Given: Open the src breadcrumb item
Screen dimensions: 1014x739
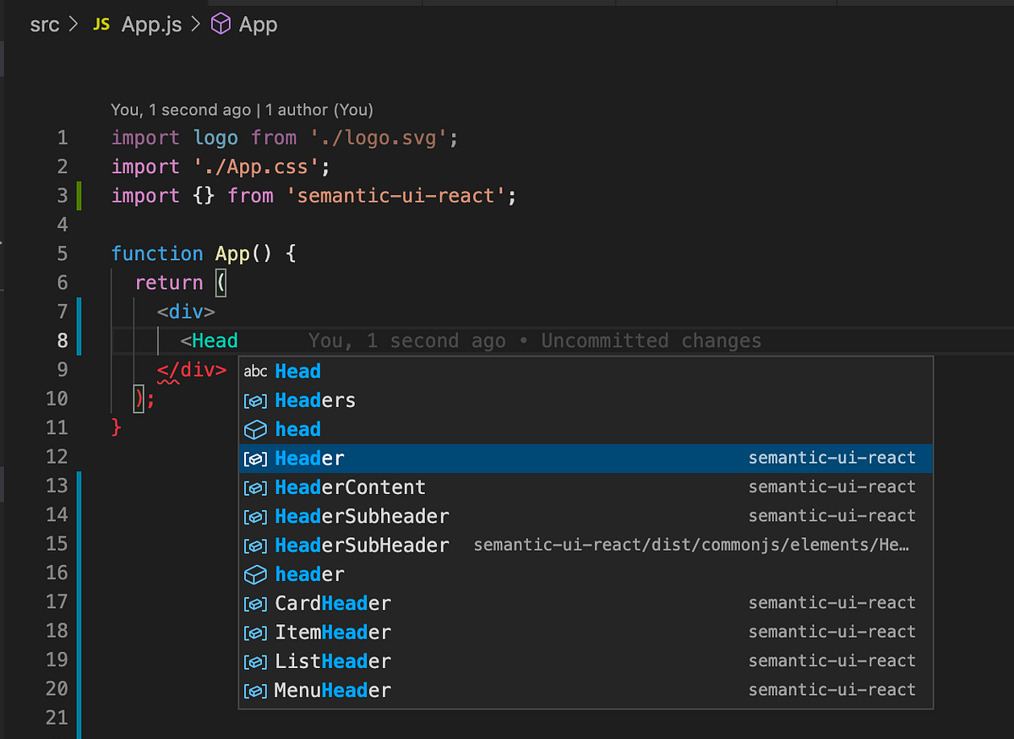Looking at the screenshot, I should pyautogui.click(x=45, y=24).
